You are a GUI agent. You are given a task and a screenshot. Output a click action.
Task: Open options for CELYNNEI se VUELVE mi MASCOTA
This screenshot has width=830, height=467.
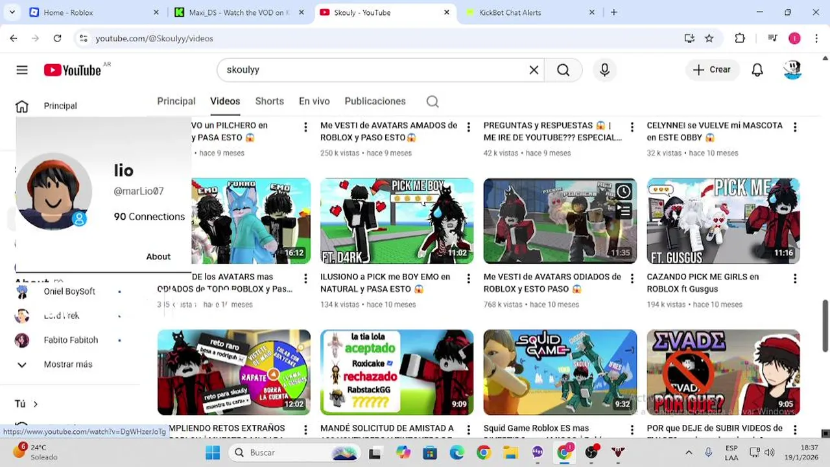795,128
